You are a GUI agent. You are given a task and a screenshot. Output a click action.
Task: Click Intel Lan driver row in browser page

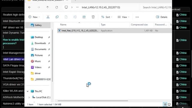click(13, 59)
